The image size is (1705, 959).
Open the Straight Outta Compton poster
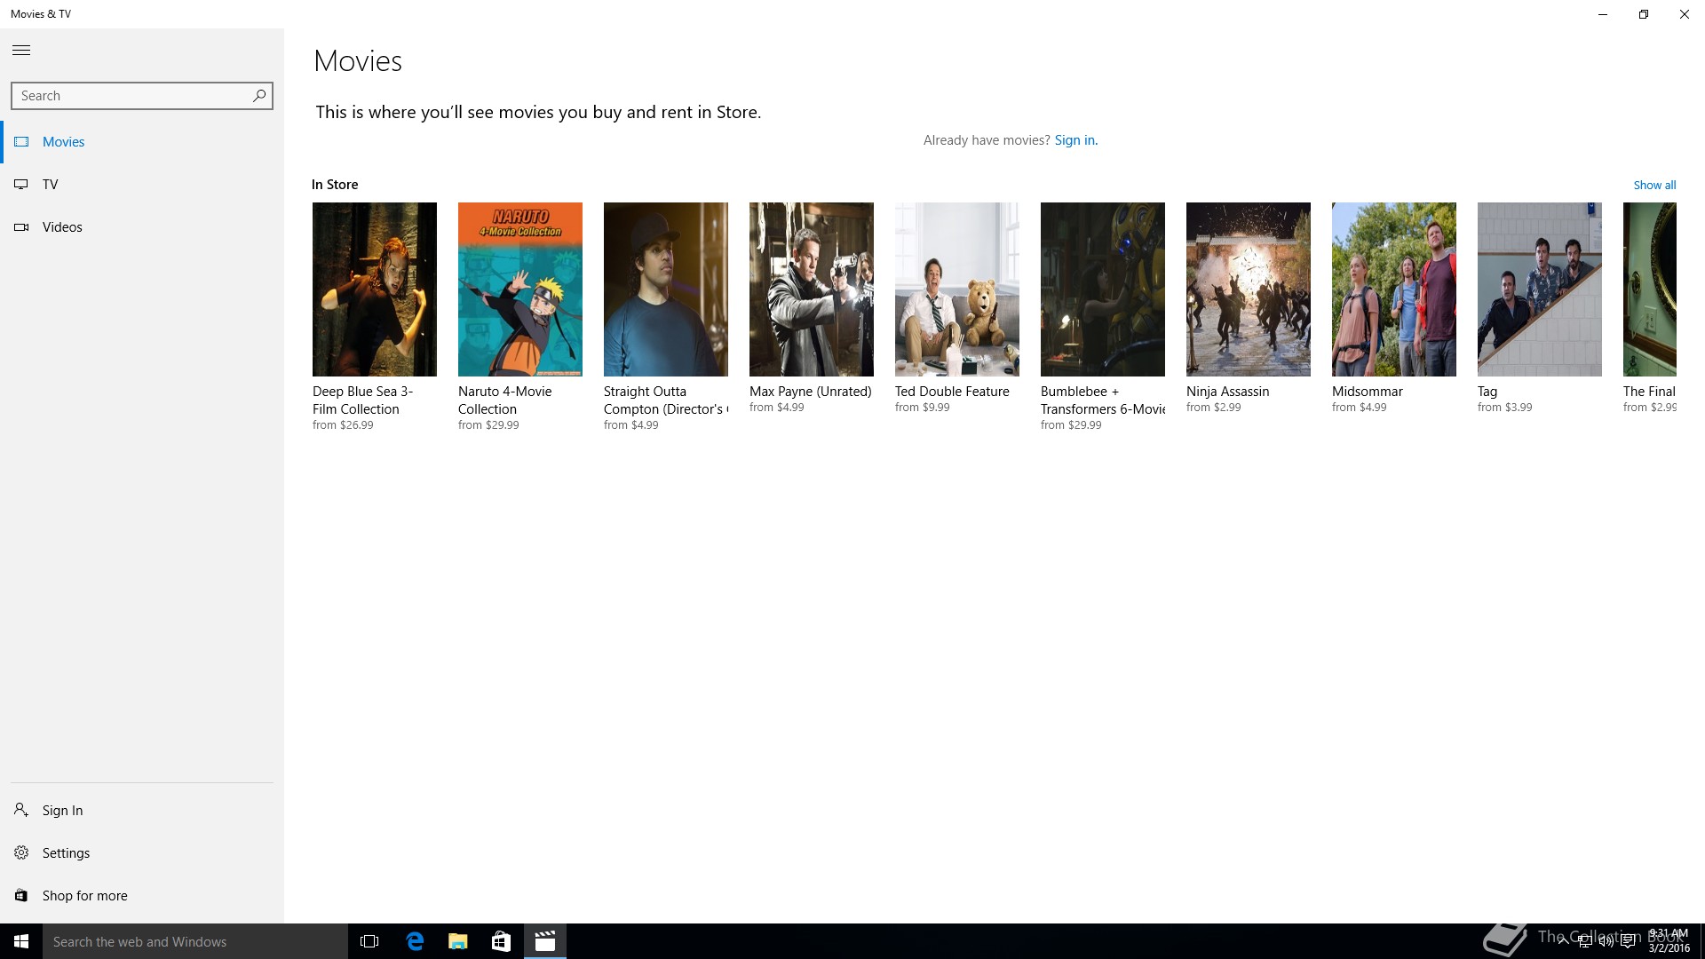click(x=666, y=289)
